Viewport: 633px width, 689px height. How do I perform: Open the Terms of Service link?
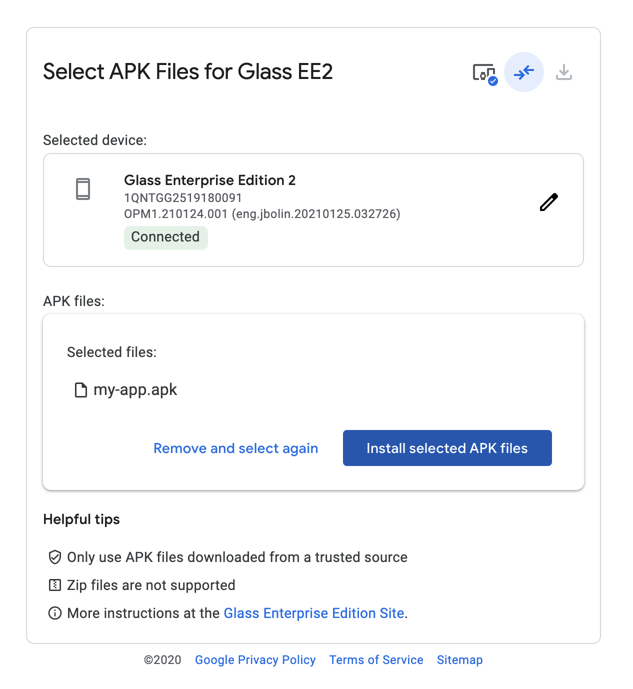376,660
